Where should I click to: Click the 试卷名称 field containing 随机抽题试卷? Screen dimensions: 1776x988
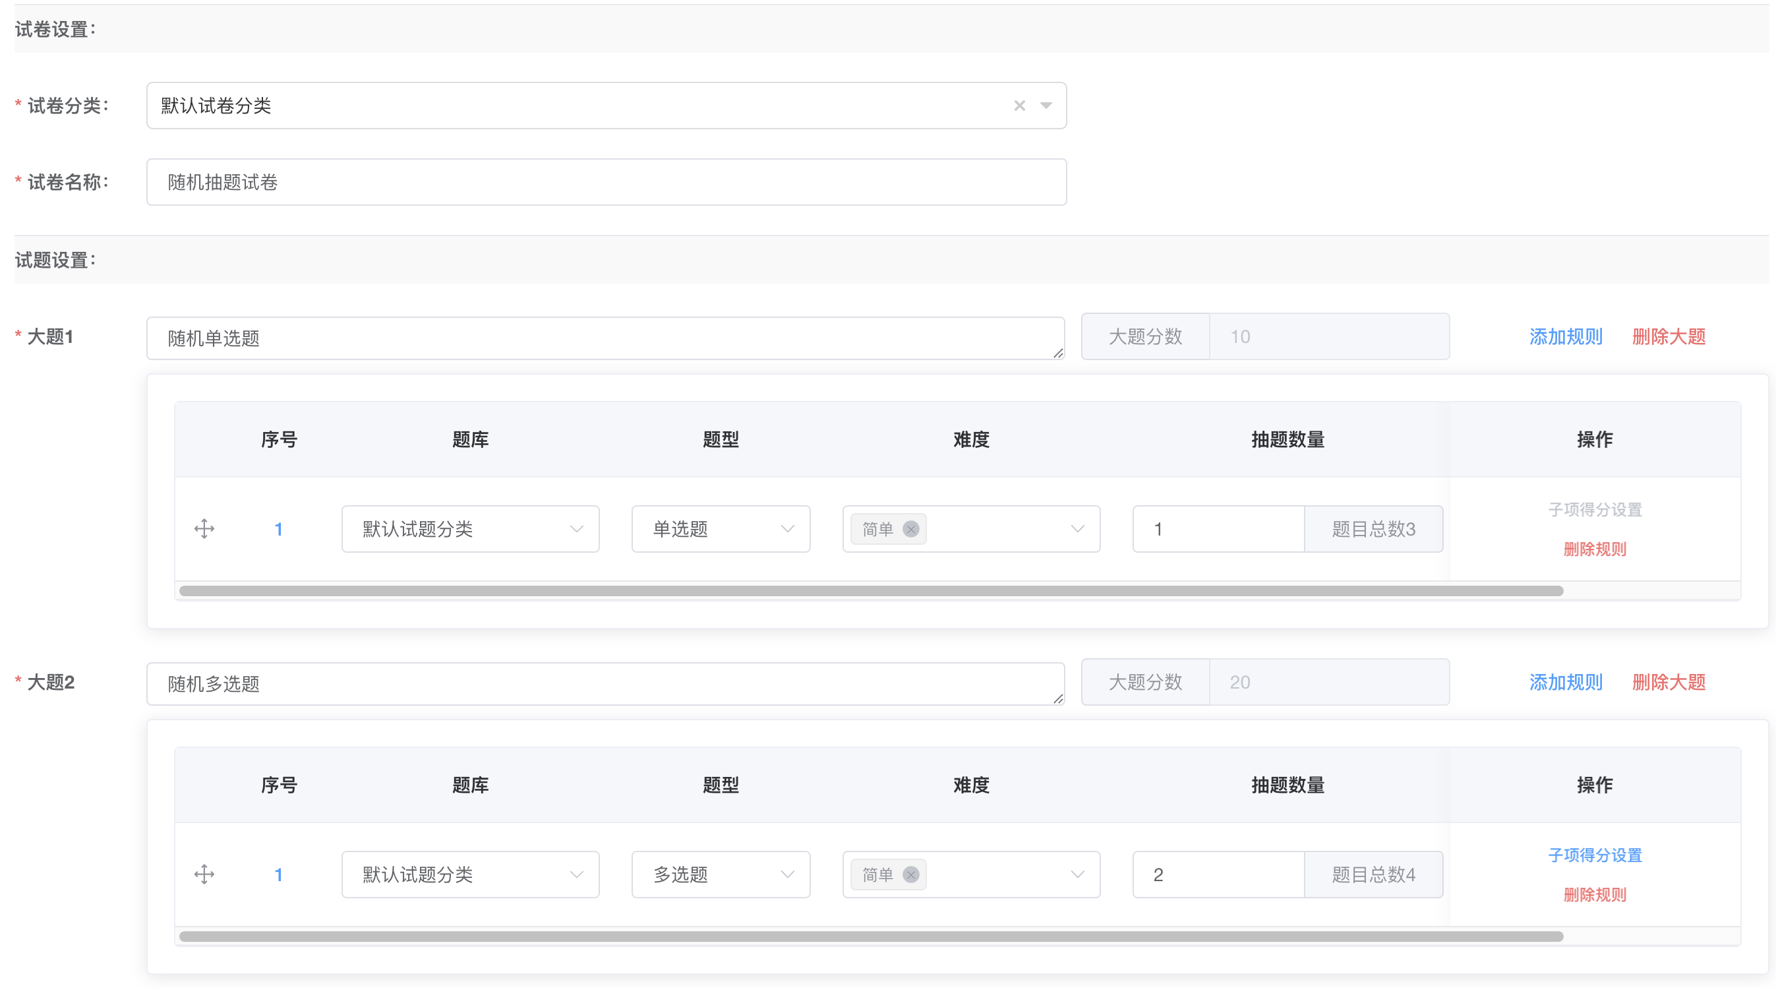click(x=605, y=181)
